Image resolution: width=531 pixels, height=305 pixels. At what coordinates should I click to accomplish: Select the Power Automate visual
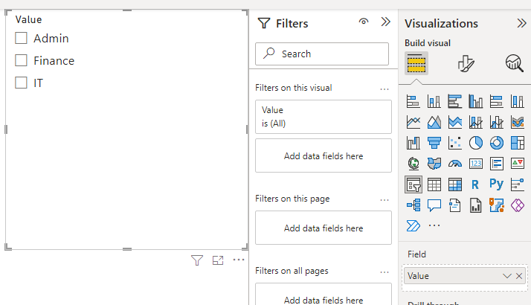[x=413, y=225]
